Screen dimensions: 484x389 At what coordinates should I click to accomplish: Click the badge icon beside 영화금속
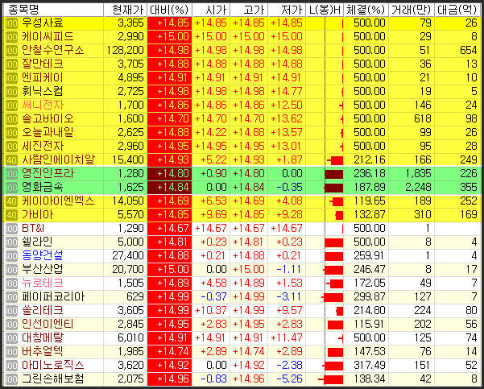pos(12,188)
